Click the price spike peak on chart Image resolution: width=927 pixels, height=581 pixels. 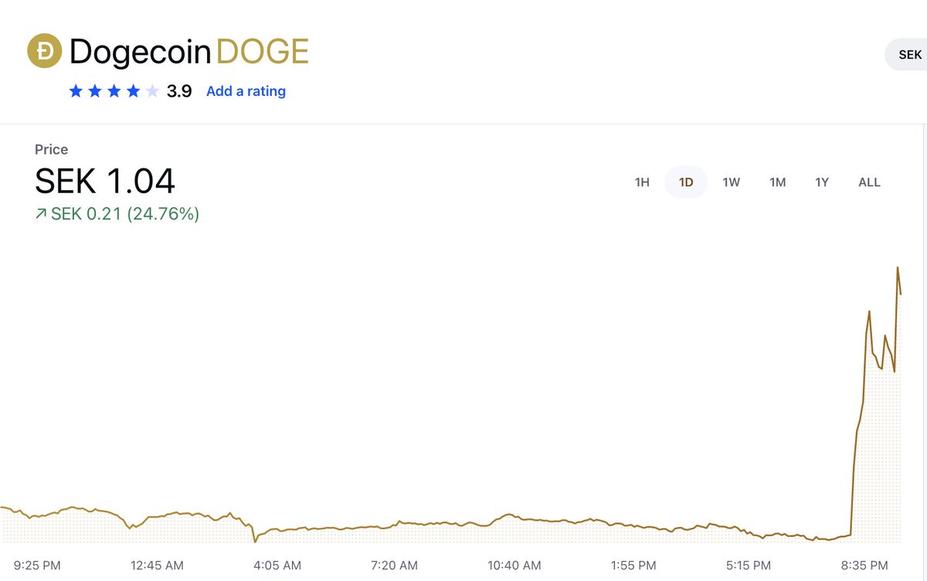898,268
